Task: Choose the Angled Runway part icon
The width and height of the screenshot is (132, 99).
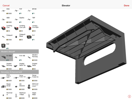Action: pyautogui.click(x=4, y=66)
